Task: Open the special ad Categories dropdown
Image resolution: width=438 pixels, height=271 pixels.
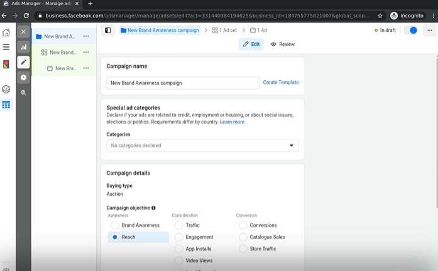Action: [202, 146]
